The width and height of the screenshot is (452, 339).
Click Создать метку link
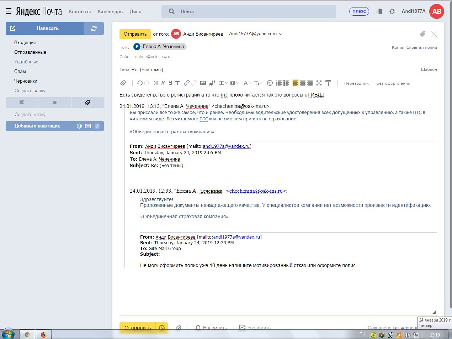click(30, 115)
